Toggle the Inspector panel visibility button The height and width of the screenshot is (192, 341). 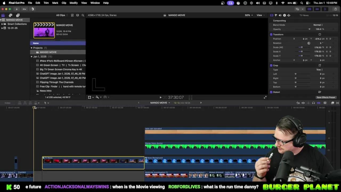click(325, 9)
